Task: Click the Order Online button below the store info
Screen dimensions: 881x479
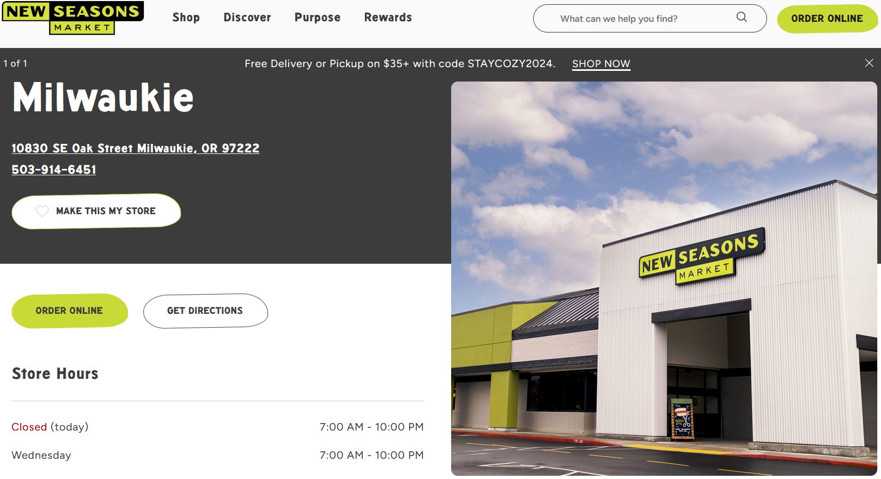Action: (70, 311)
